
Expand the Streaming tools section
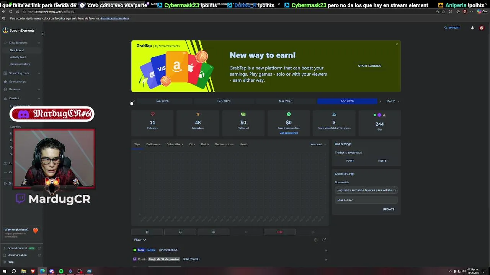(39, 73)
